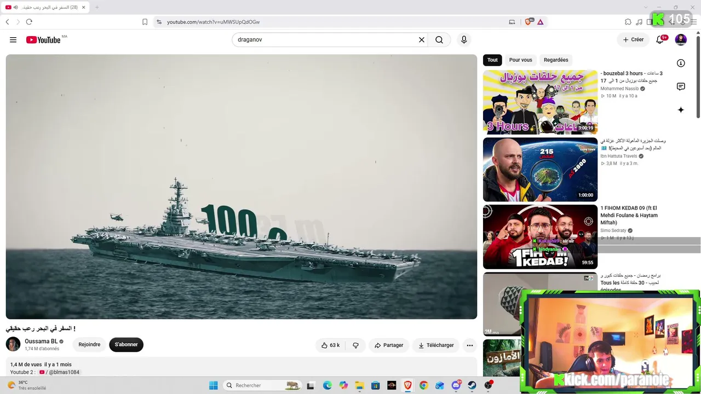Open the 'bouzebal 3 hours' video title
Image resolution: width=701 pixels, height=394 pixels.
click(x=631, y=77)
